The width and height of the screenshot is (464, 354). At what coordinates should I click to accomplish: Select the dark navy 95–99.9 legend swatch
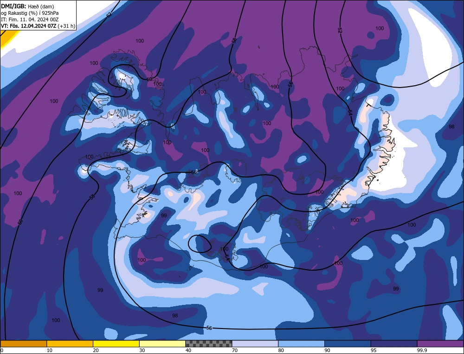coord(394,343)
